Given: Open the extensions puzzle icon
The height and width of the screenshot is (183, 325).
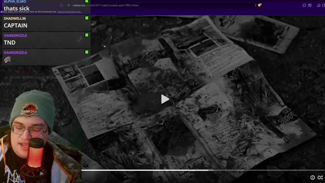Looking at the screenshot, I should 304,5.
